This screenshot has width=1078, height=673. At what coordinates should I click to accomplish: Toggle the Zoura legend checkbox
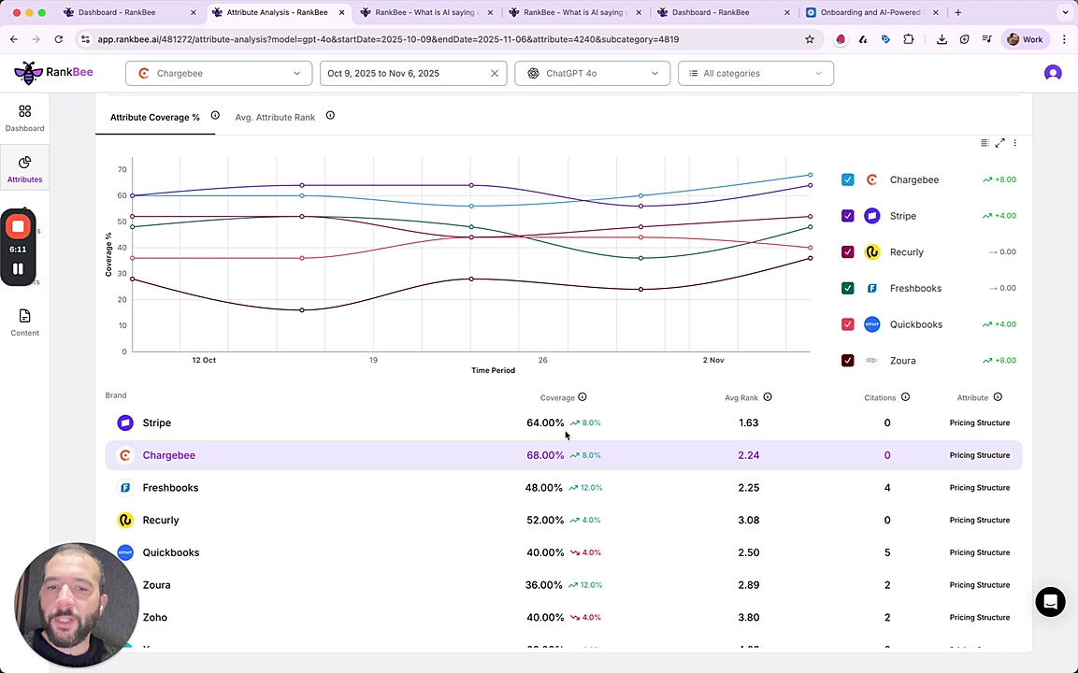pos(847,361)
